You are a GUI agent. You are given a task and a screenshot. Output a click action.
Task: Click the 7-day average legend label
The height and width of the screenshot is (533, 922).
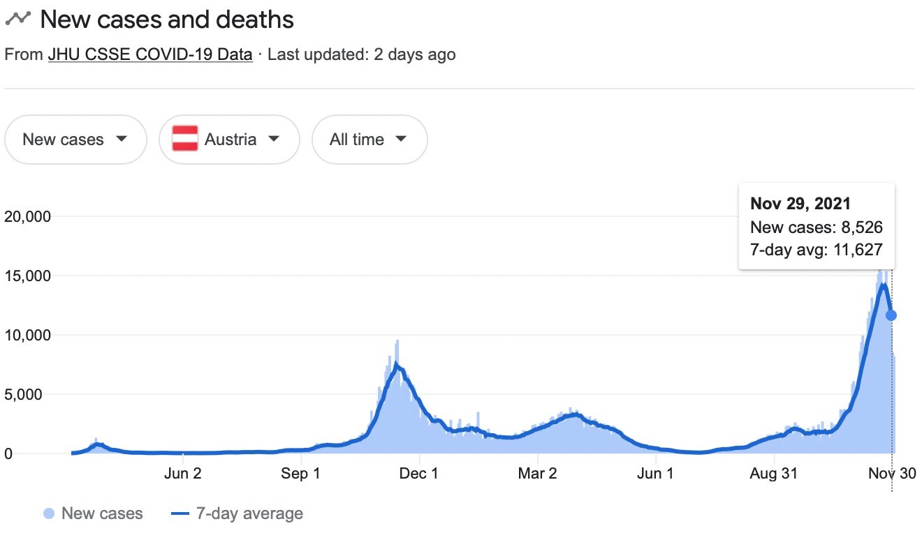click(249, 514)
